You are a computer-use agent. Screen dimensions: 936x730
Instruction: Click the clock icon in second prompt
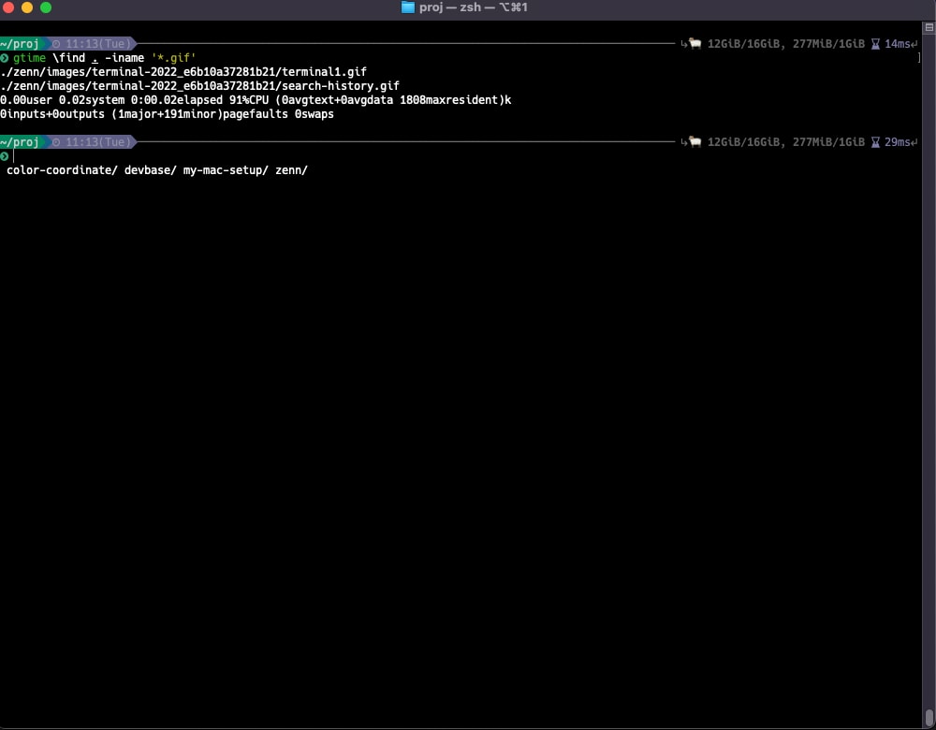point(56,142)
